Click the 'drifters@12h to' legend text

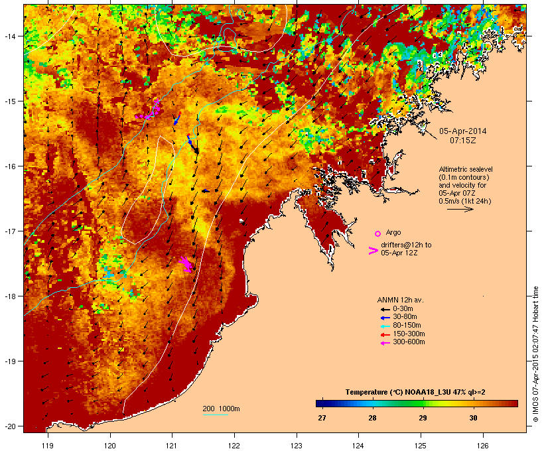pyautogui.click(x=406, y=245)
